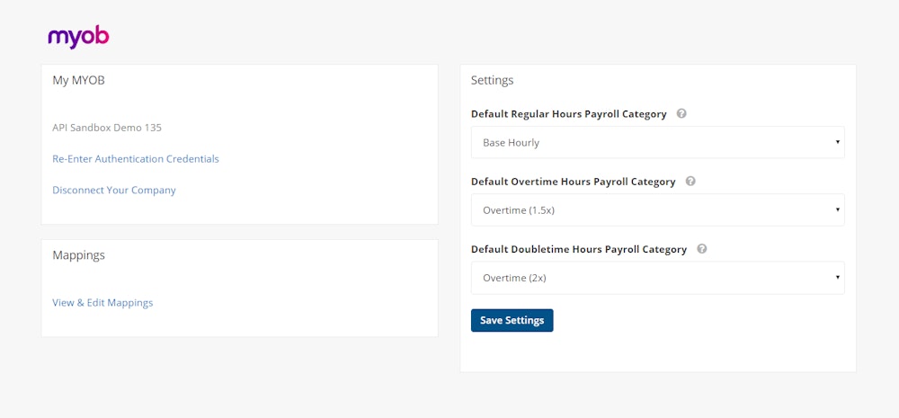Open the Base Hourly payroll category dropdown

[657, 143]
